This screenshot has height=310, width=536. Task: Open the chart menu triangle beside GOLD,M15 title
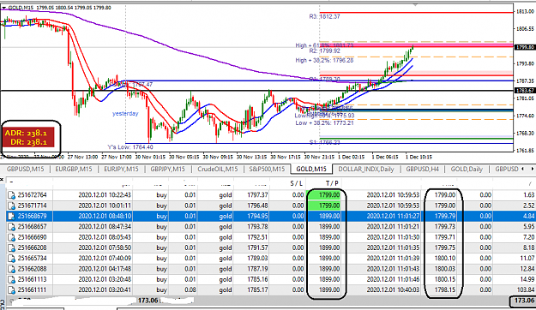[x=3, y=8]
